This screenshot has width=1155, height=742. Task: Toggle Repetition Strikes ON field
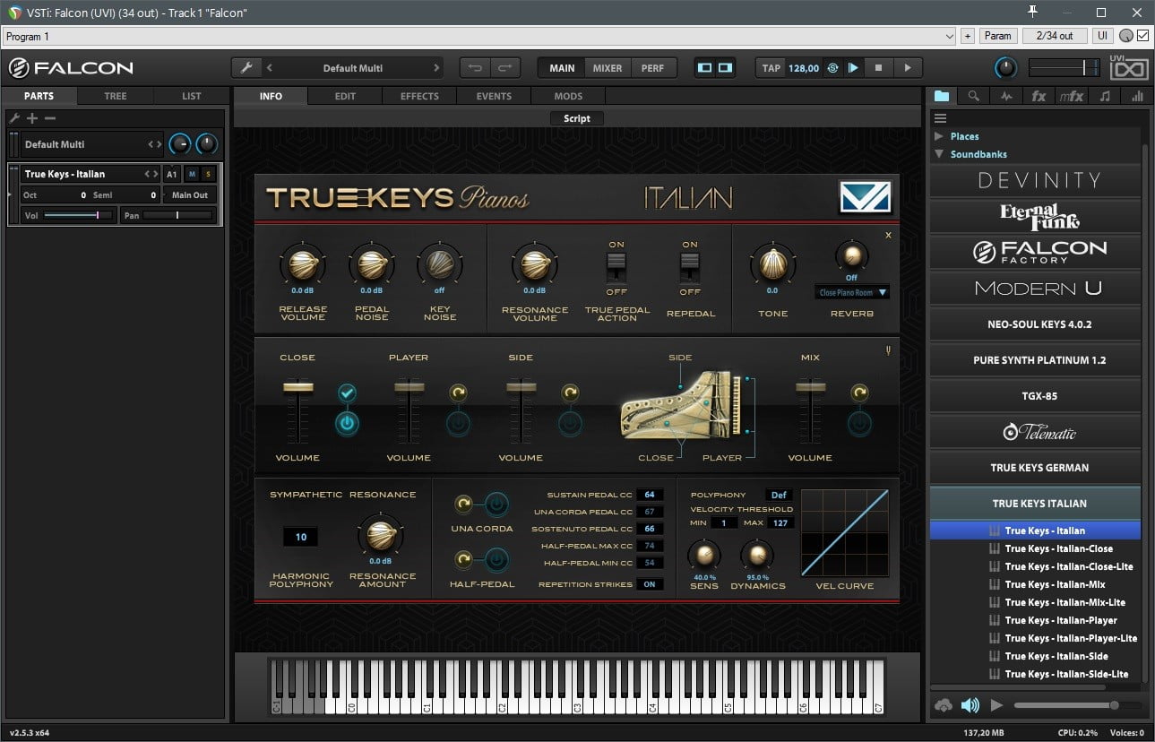click(649, 584)
